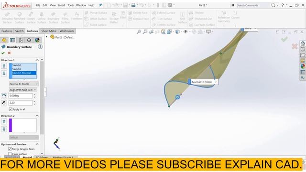306x172 pixels.
Task: Click the draft angle 0.00deg field
Action: coord(21,96)
